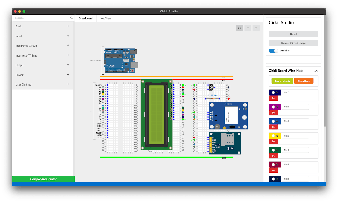The image size is (338, 202).
Task: Collapse the Cirkit Board Wire-Nets section
Action: (x=316, y=71)
